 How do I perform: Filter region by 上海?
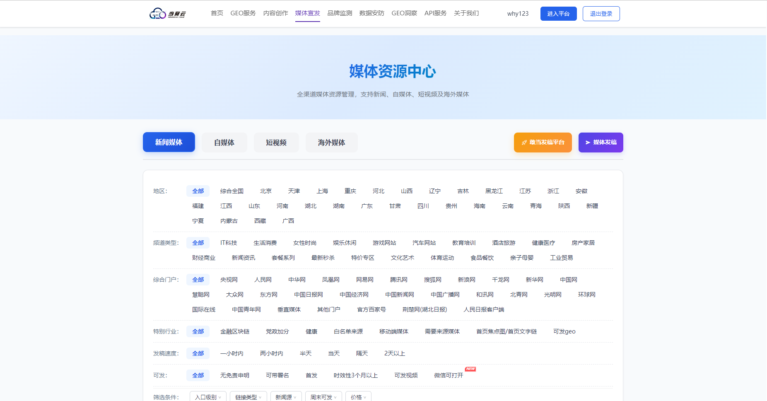[322, 191]
